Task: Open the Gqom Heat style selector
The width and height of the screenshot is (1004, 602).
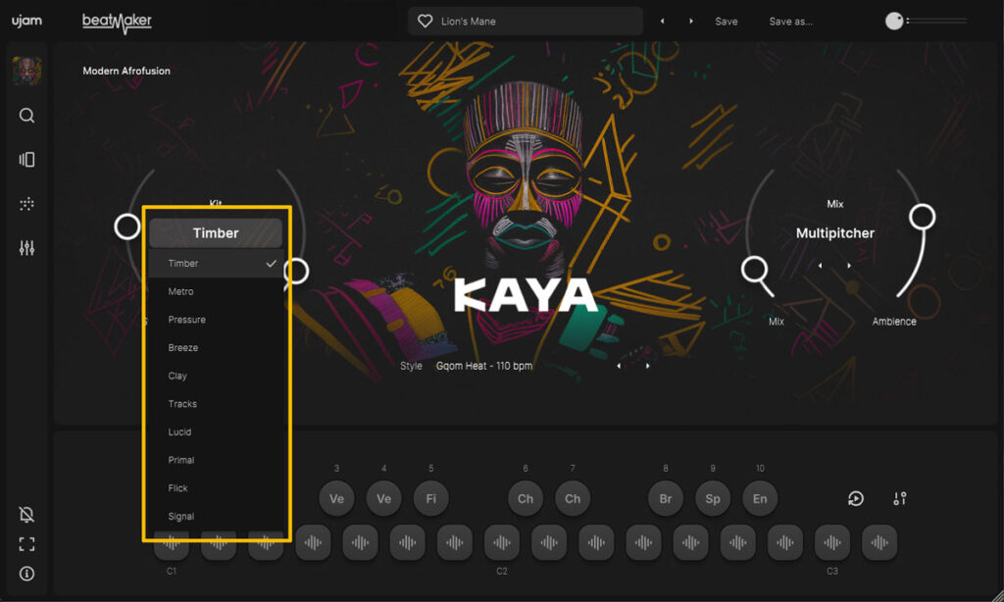Action: pos(484,366)
